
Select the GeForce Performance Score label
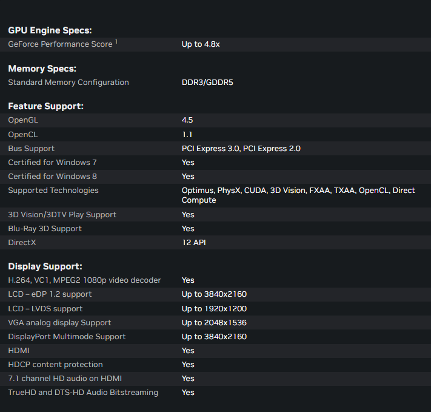pos(60,44)
